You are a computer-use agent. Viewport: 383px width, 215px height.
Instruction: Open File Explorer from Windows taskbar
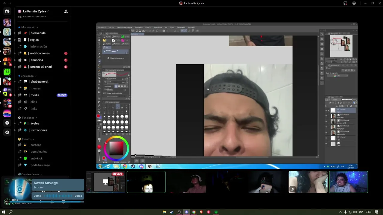point(164,212)
